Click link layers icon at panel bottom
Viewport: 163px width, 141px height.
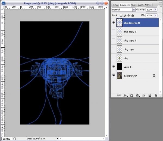tap(119, 95)
